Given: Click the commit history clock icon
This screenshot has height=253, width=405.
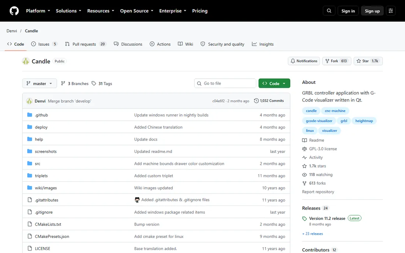Looking at the screenshot, I should [256, 101].
